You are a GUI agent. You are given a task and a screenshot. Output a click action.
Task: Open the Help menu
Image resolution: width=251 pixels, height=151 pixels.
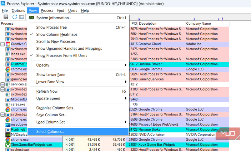coord(85,11)
